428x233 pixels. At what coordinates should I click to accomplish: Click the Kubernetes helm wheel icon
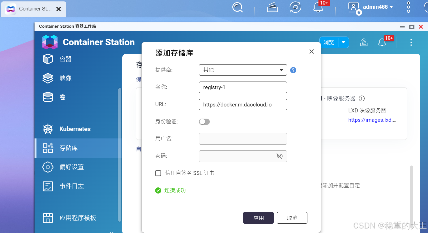point(48,129)
